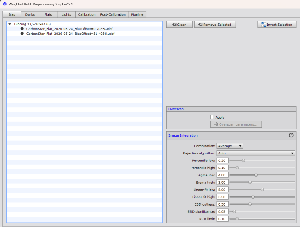The image size is (300, 227).
Task: Click the Linear fit low field 5.00
Action: coord(222,190)
